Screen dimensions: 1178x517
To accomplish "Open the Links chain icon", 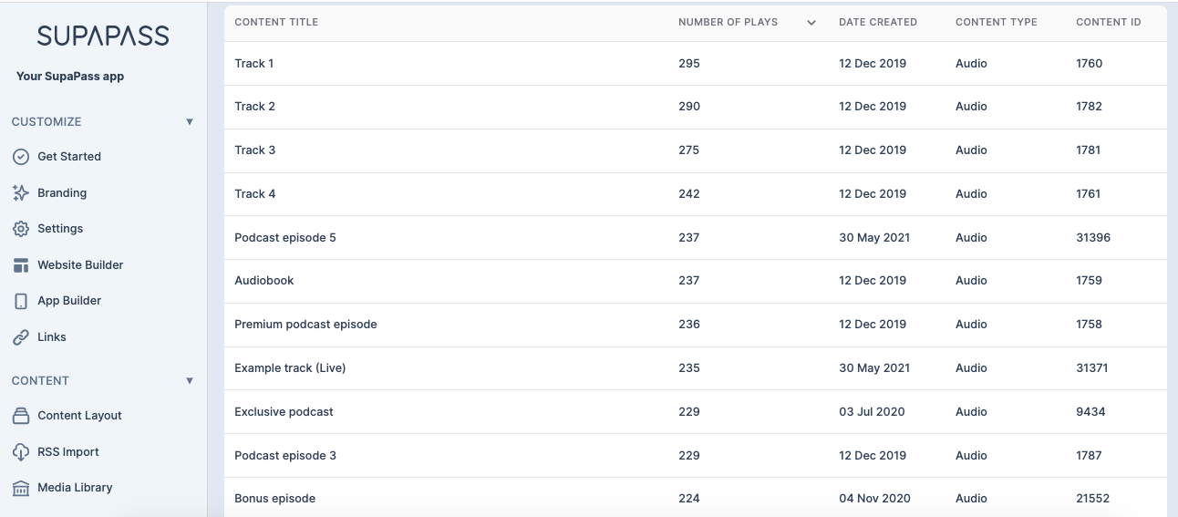I will (x=20, y=337).
